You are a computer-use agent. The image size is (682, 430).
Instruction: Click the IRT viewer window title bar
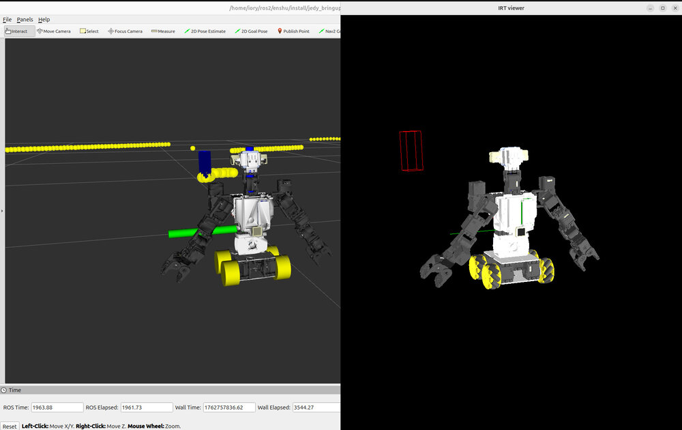[x=512, y=8]
